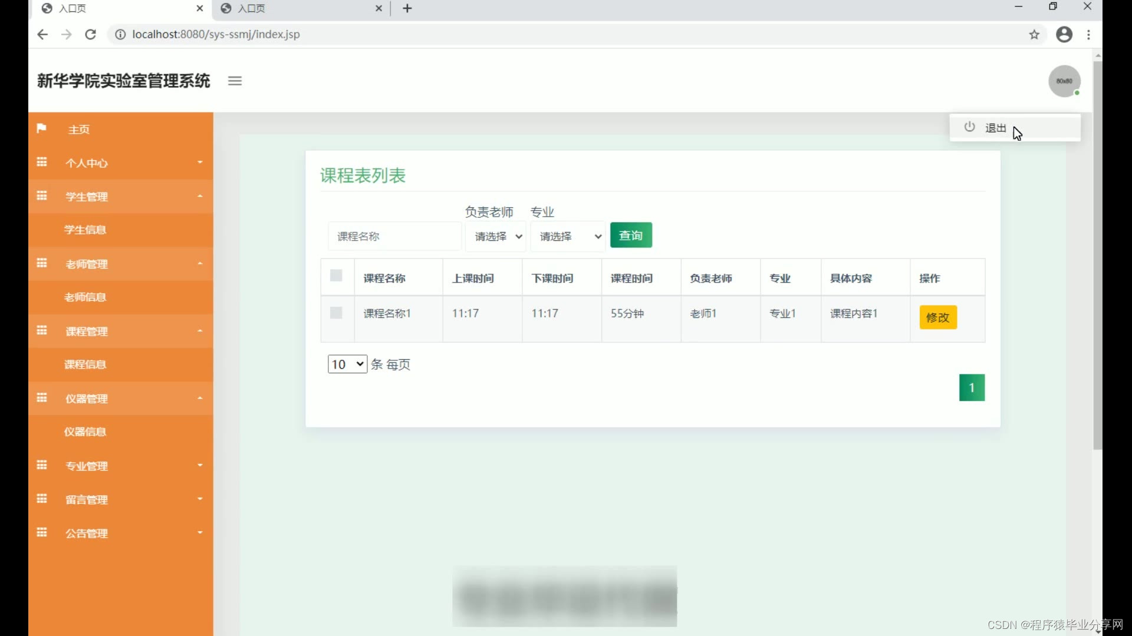The height and width of the screenshot is (636, 1132).
Task: Open the browser profile account icon
Action: tap(1064, 35)
